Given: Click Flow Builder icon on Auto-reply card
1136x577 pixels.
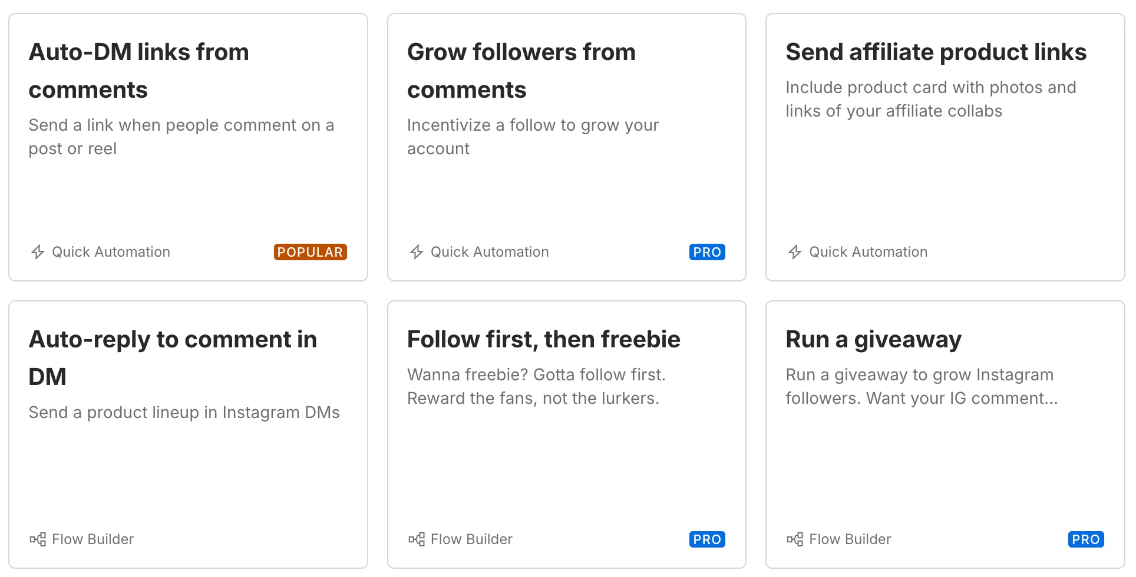Looking at the screenshot, I should 38,539.
